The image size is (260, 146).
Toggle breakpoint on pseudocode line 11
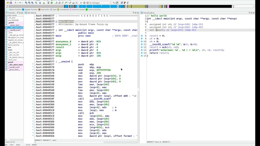[142, 44]
